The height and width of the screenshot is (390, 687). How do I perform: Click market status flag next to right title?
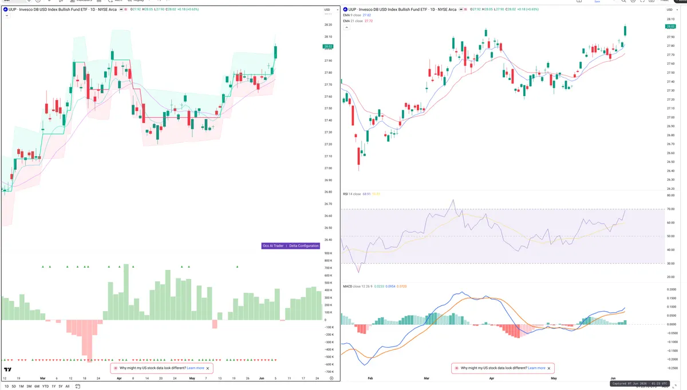462,10
